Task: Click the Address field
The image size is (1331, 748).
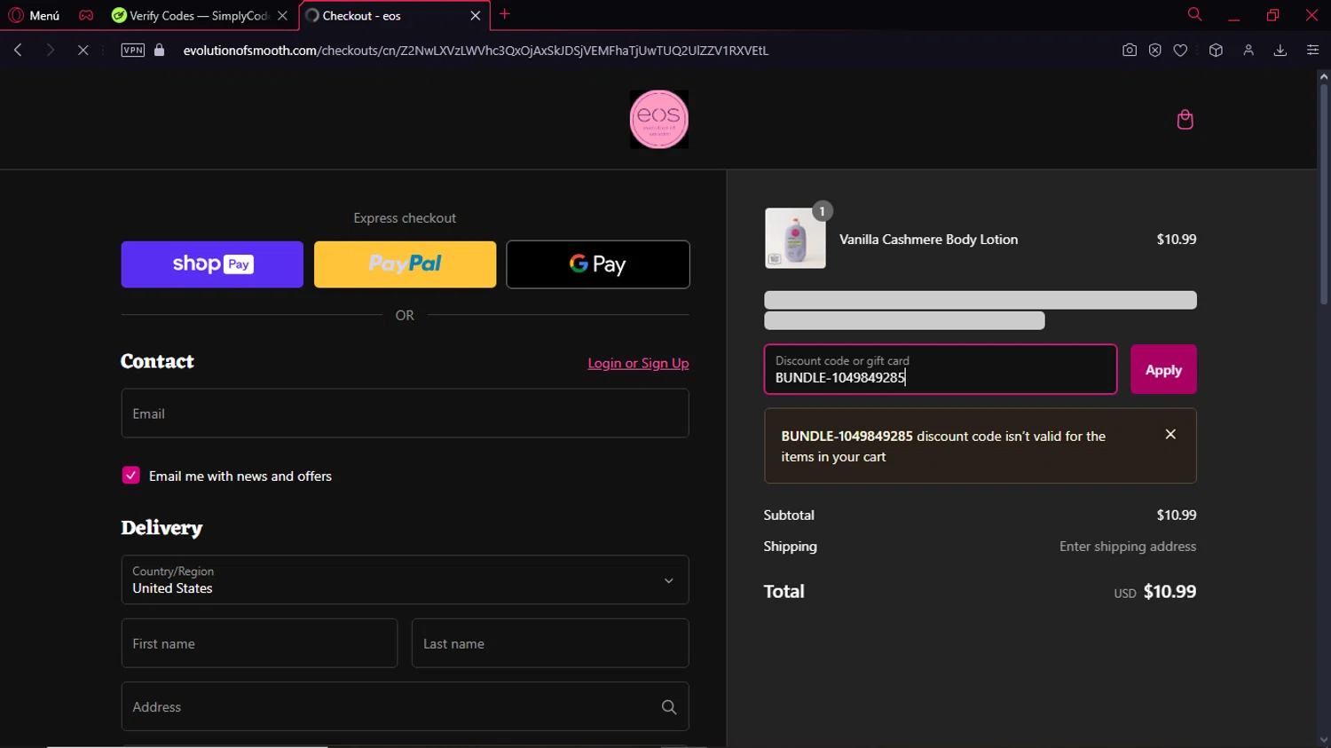Action: (x=405, y=706)
